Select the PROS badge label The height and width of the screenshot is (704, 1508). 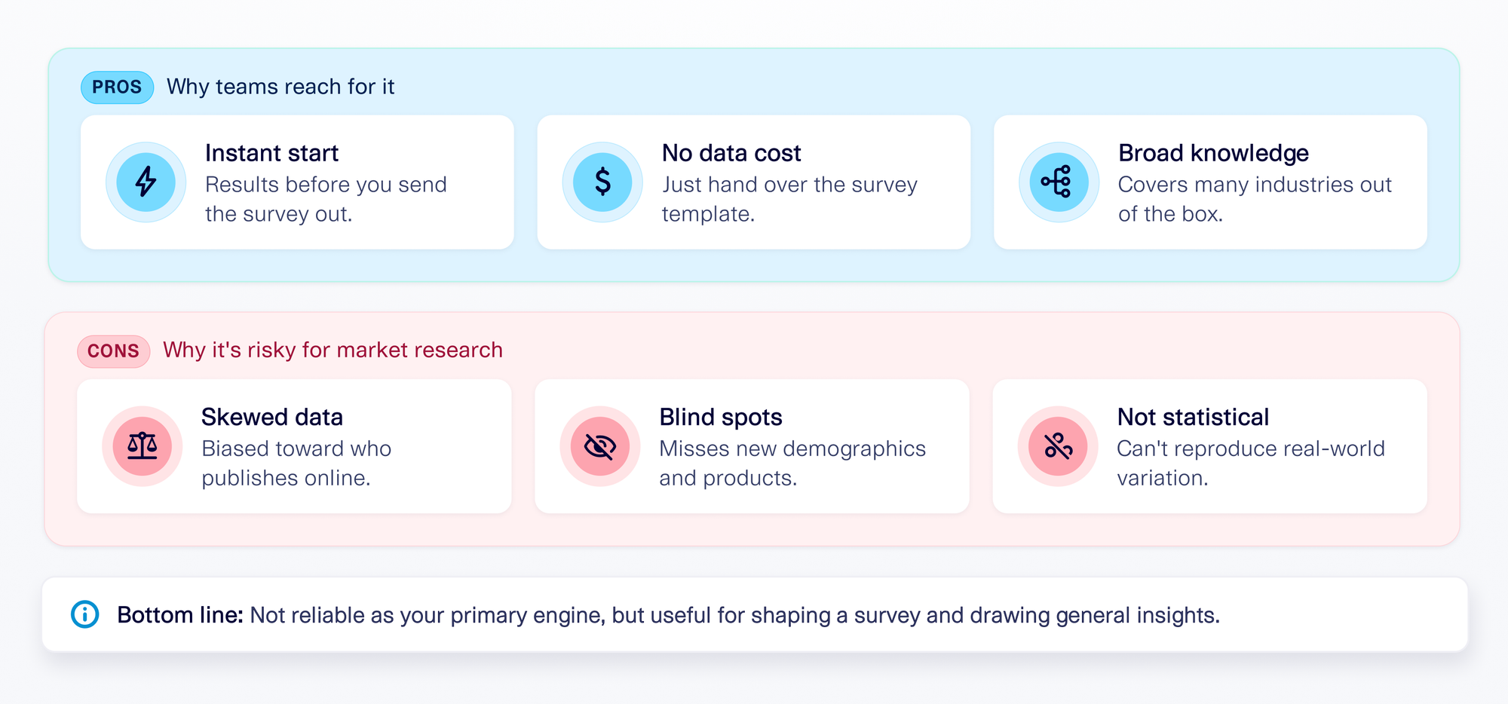point(117,87)
